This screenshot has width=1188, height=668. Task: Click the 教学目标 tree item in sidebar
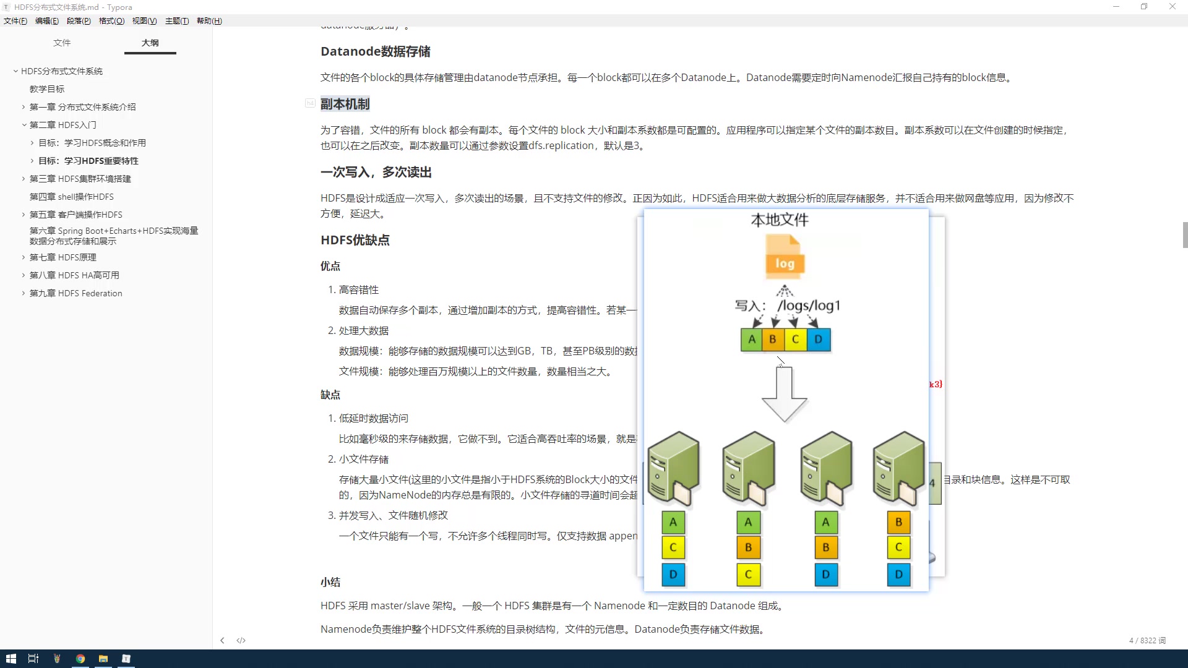pyautogui.click(x=46, y=88)
